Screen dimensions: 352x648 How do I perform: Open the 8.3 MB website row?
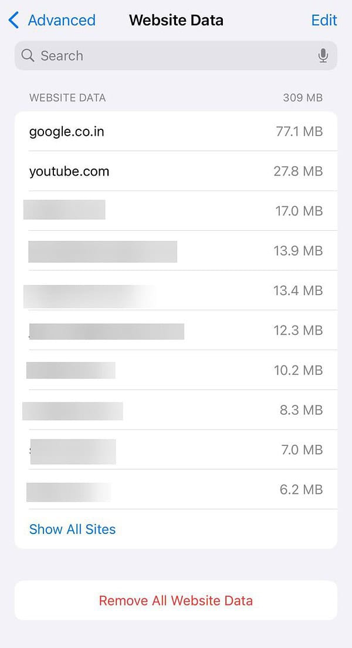pos(176,410)
